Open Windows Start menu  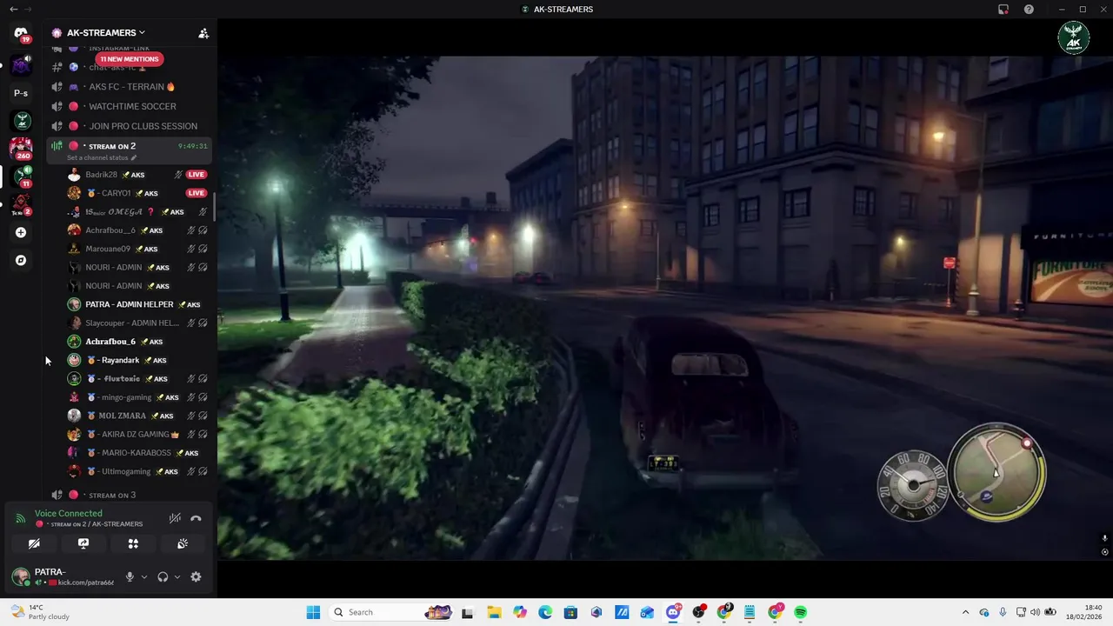click(x=313, y=612)
